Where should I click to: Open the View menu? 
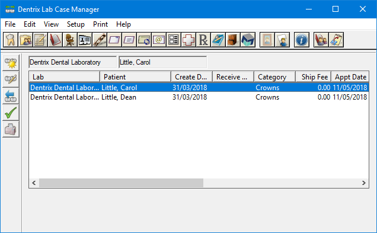tap(51, 24)
